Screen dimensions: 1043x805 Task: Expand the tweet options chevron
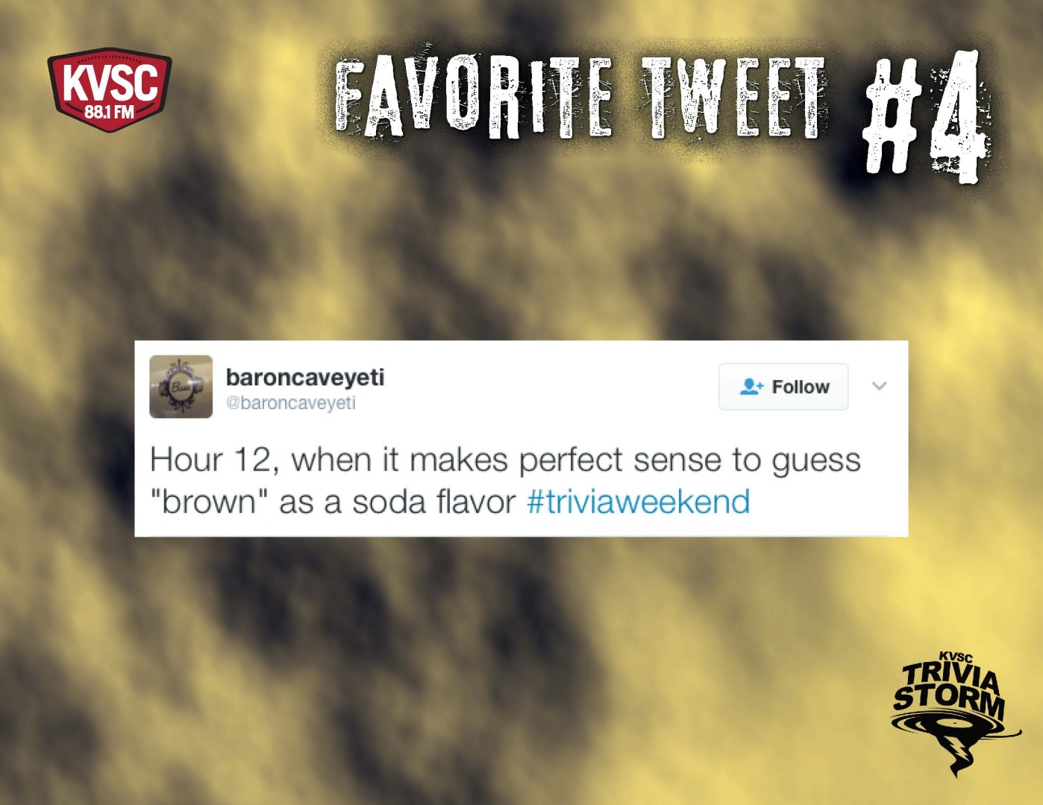click(880, 386)
